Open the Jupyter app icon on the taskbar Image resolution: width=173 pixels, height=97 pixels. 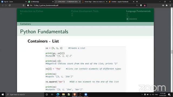pyautogui.click(x=80, y=95)
